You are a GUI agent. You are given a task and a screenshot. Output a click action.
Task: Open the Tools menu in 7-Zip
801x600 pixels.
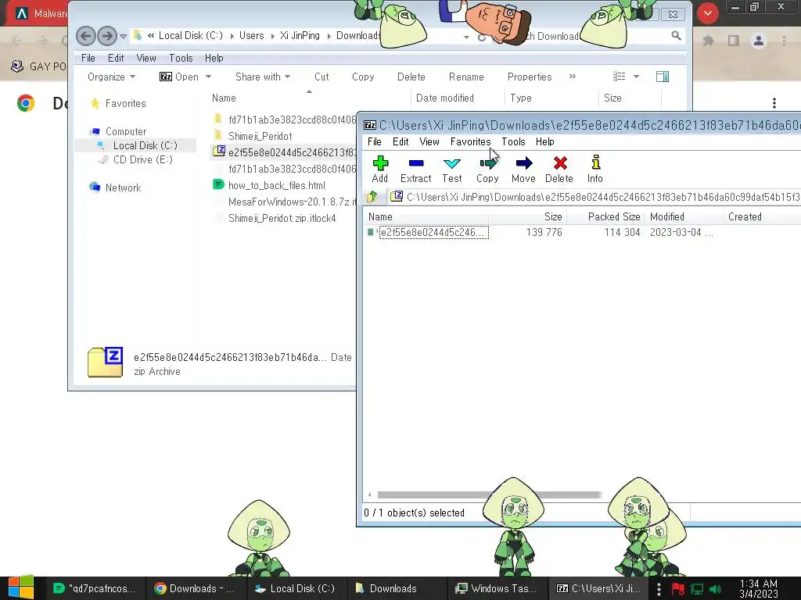point(513,142)
